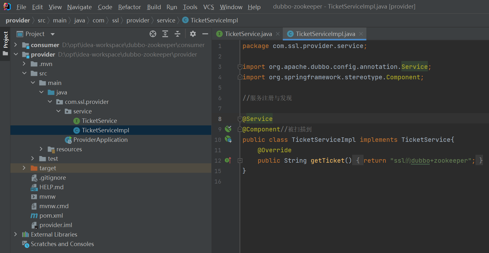Click the mvnw.cmd file icon

pyautogui.click(x=34, y=206)
